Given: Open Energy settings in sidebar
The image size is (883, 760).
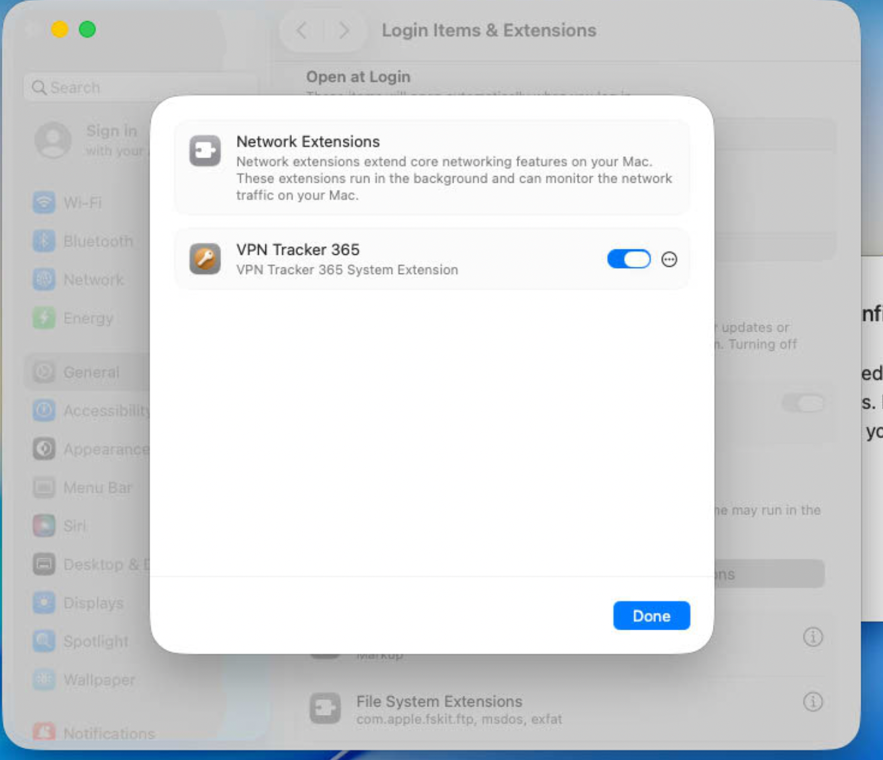Looking at the screenshot, I should pos(88,318).
